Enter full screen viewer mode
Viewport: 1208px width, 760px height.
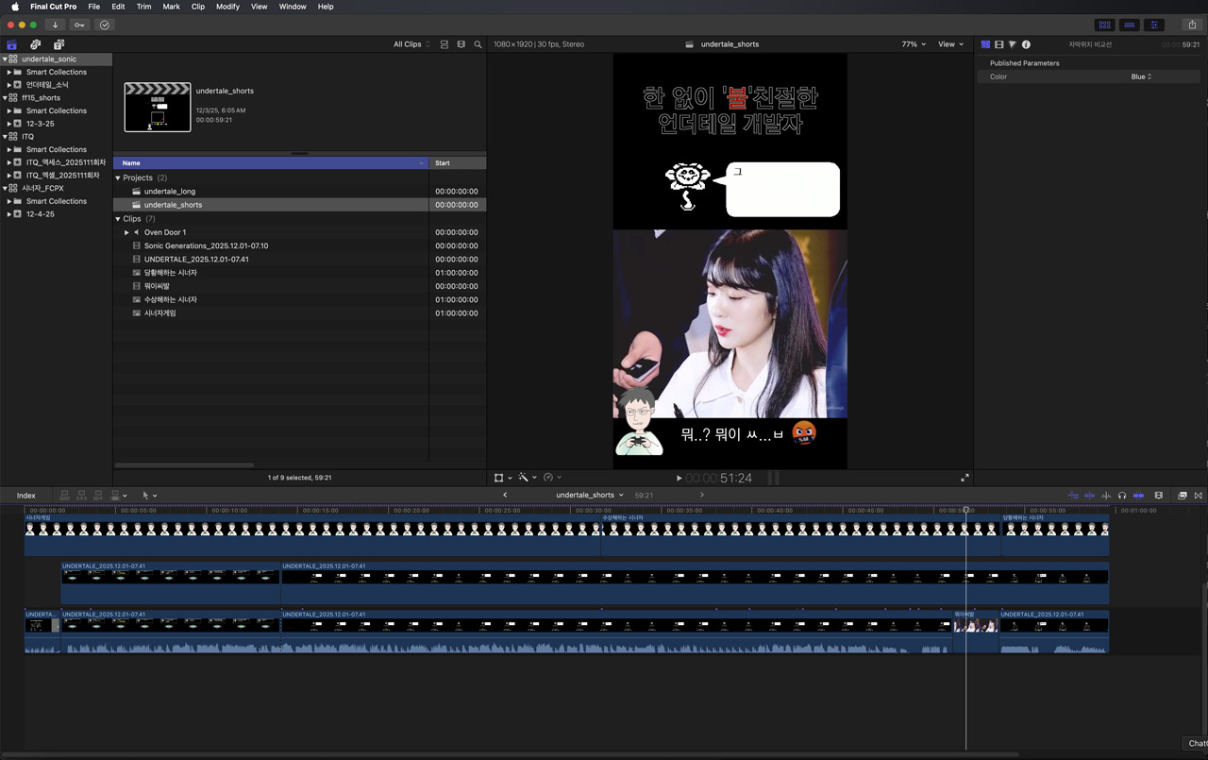[x=965, y=478]
